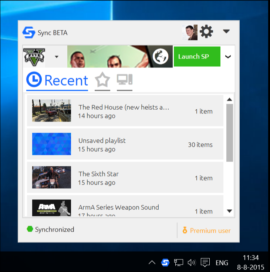The width and height of the screenshot is (270, 272).
Task: Click the green Synchronized status indicator
Action: [30, 229]
